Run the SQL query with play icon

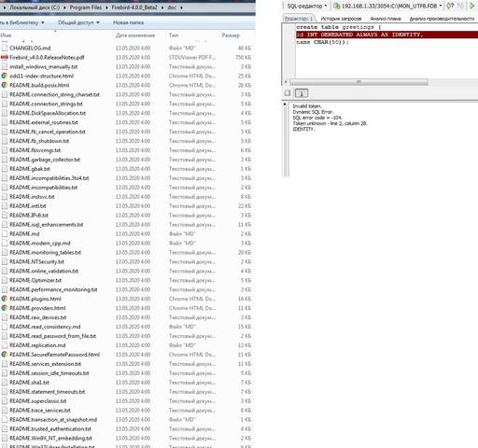coord(472,6)
